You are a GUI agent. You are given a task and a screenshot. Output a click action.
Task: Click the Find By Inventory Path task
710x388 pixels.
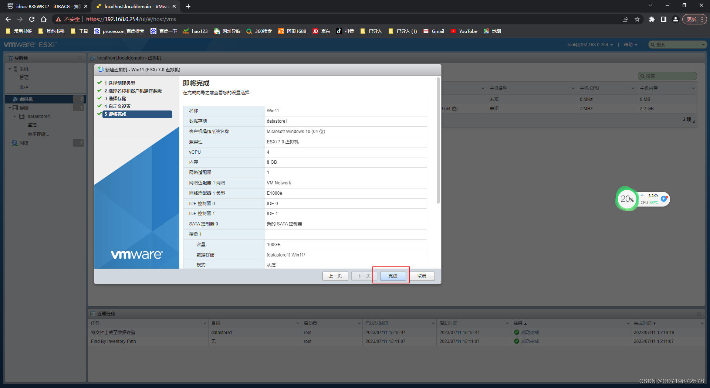pos(396,341)
